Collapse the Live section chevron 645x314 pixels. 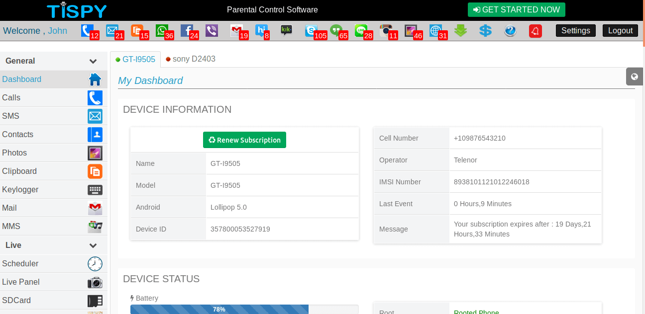93,245
